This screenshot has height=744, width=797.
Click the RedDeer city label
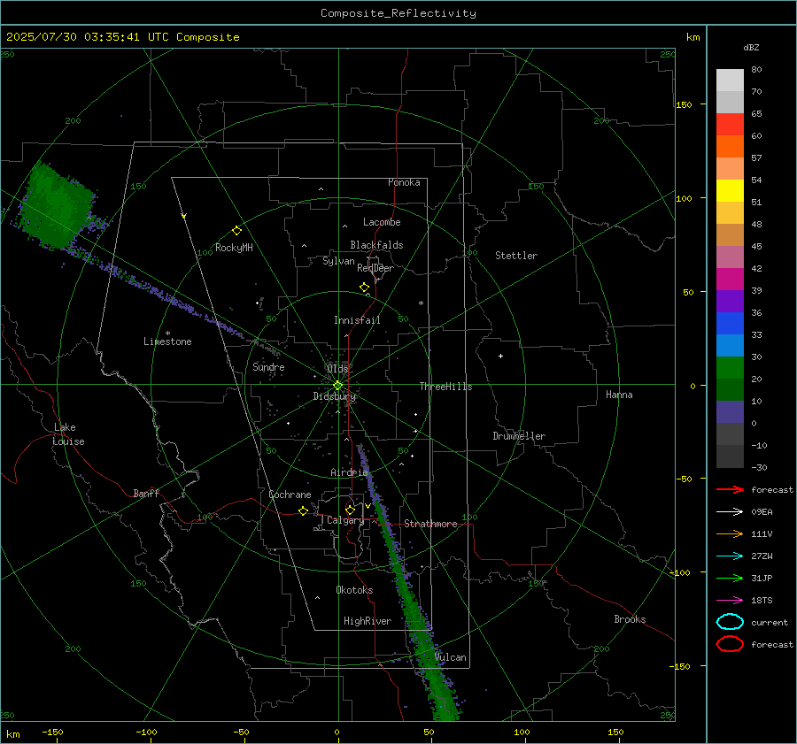(375, 268)
